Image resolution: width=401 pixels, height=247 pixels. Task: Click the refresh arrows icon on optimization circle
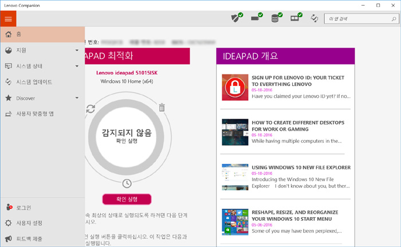pyautogui.click(x=91, y=109)
